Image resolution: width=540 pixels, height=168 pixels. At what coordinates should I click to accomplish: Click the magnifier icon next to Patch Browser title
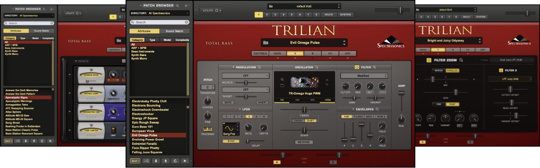[177, 5]
